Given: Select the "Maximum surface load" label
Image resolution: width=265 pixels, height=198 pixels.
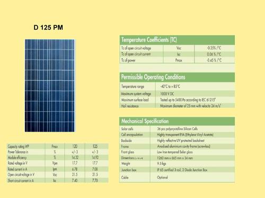Looking at the screenshot, I should [x=135, y=100].
